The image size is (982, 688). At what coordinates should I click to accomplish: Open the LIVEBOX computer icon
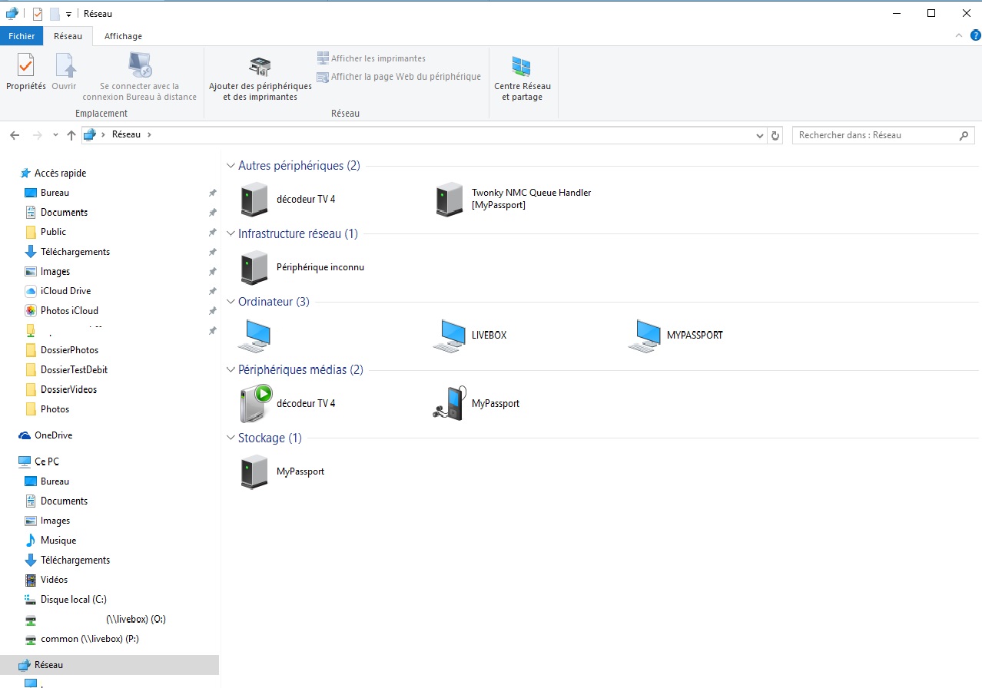[450, 336]
